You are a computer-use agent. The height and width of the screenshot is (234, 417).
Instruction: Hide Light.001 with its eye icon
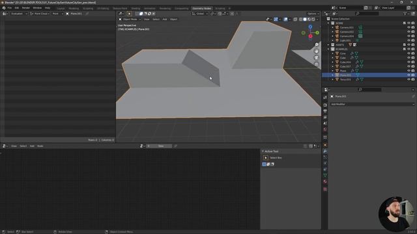coord(409,40)
